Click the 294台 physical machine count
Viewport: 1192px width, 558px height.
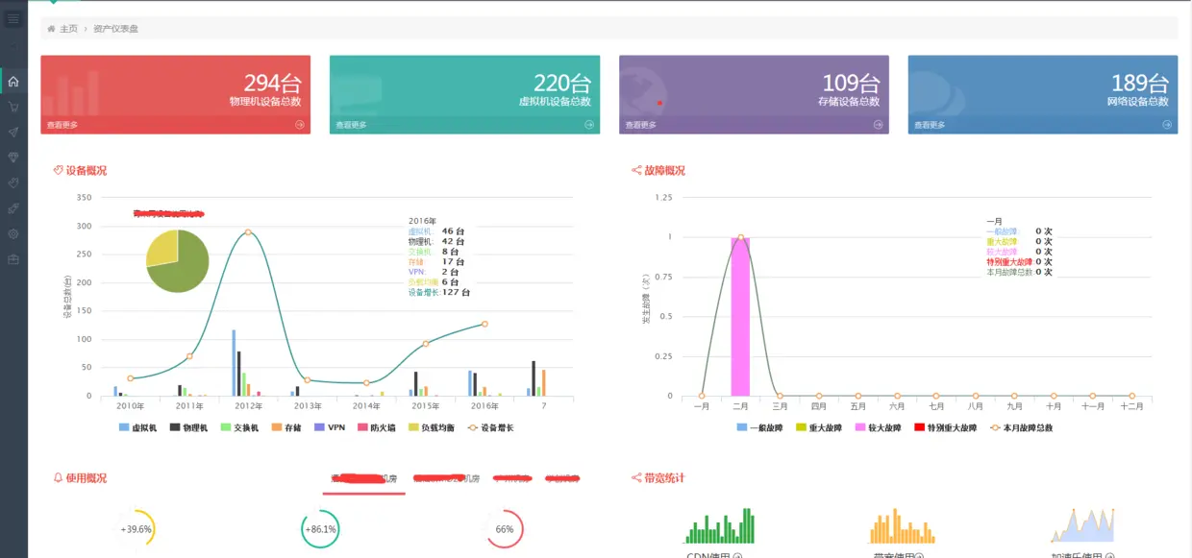272,84
